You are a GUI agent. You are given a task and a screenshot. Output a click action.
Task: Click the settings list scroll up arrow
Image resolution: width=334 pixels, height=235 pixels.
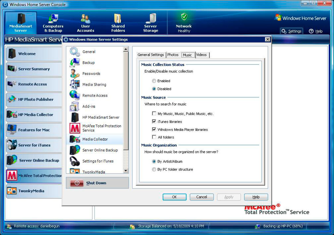[126, 49]
